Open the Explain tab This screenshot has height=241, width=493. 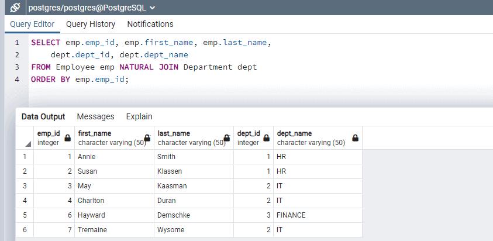[139, 116]
